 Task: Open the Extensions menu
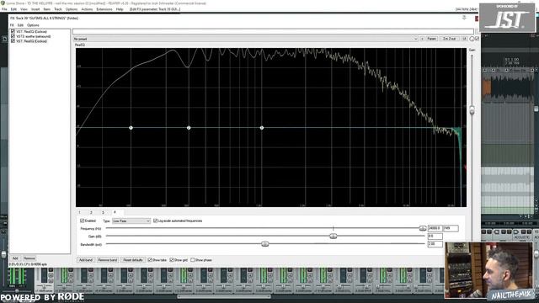point(104,9)
